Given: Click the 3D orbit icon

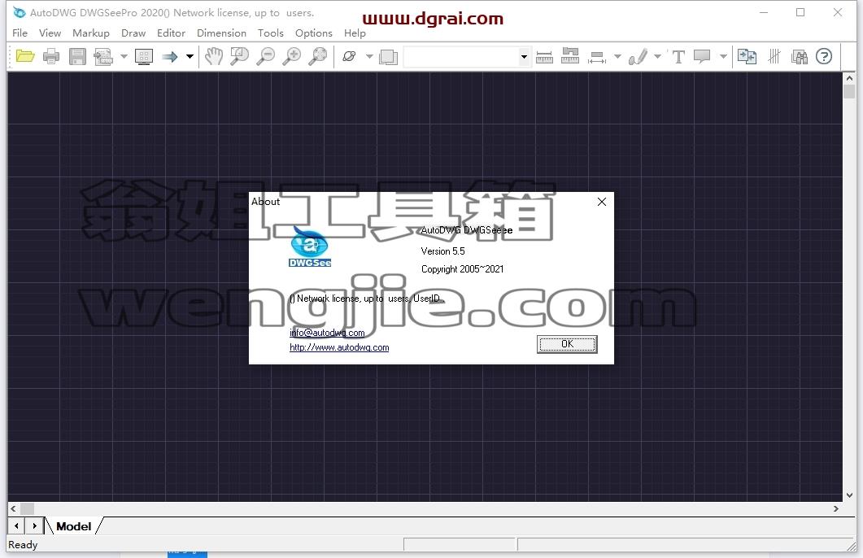Looking at the screenshot, I should click(350, 56).
